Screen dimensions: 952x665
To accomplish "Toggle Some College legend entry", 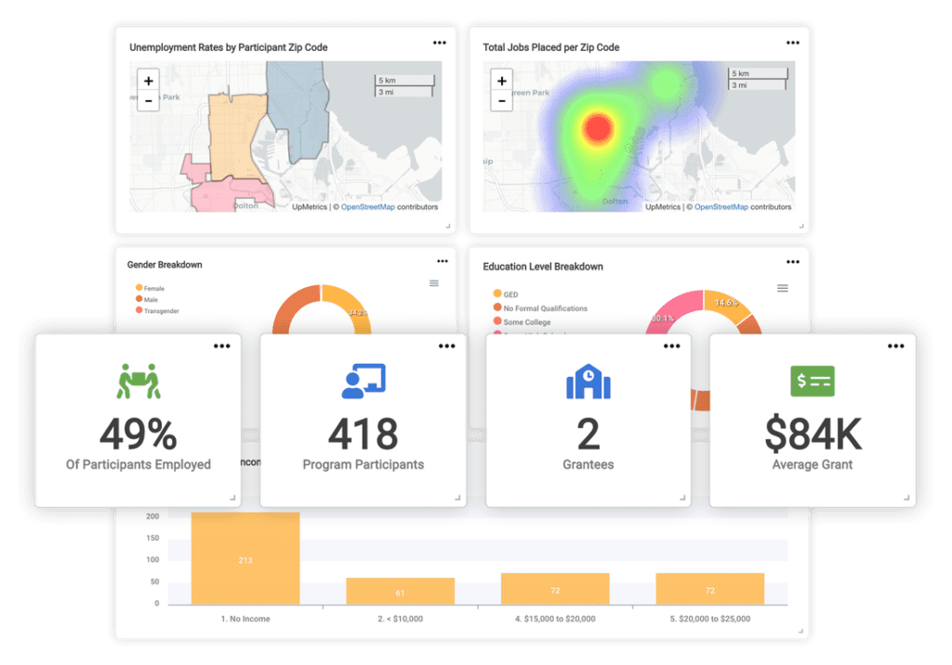I will point(522,322).
